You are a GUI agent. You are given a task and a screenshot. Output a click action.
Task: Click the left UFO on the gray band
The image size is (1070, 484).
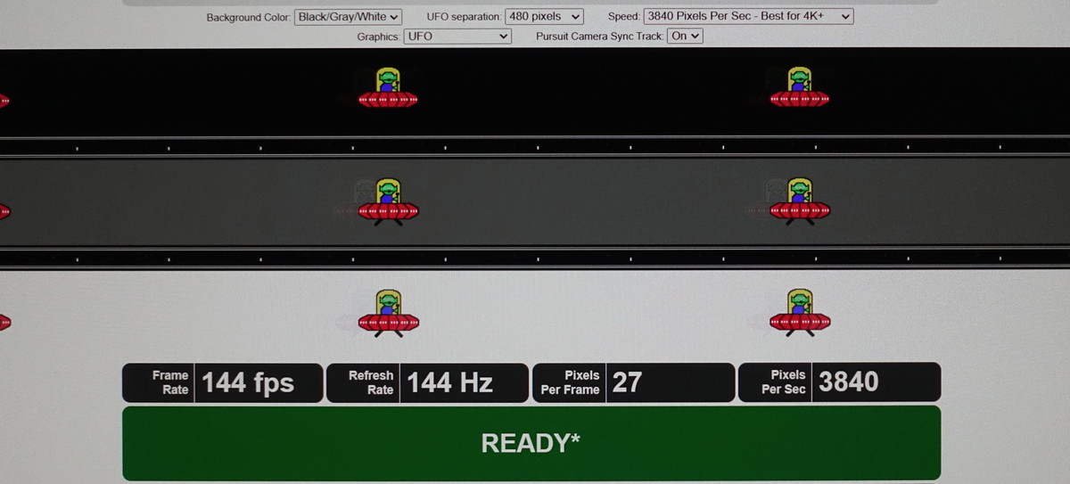(x=388, y=201)
